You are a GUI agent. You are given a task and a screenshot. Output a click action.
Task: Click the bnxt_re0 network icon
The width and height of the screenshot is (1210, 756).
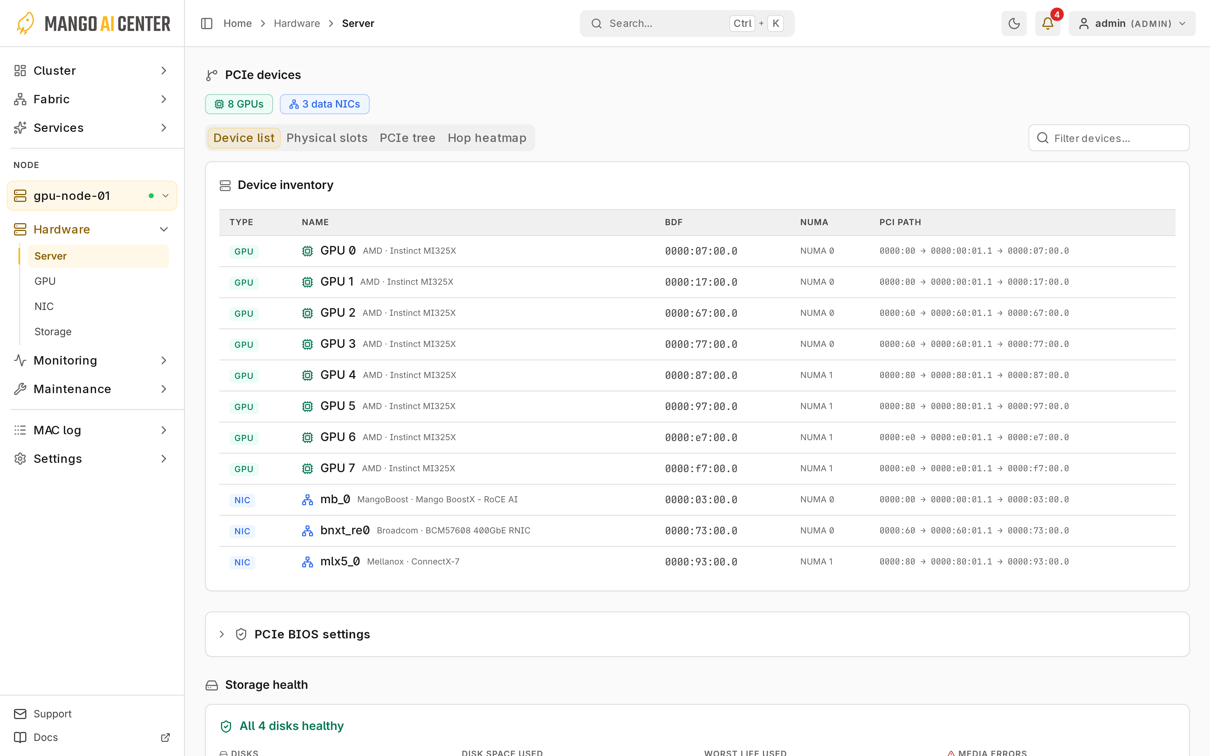(x=308, y=531)
